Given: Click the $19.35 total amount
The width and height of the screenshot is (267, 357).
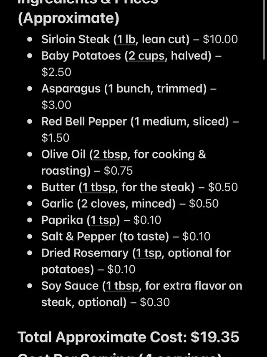Looking at the screenshot, I should click(215, 337).
